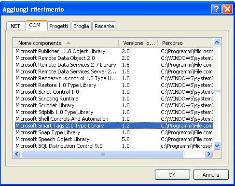Select Microsoft Remote Data Object 2.0

coord(114,58)
